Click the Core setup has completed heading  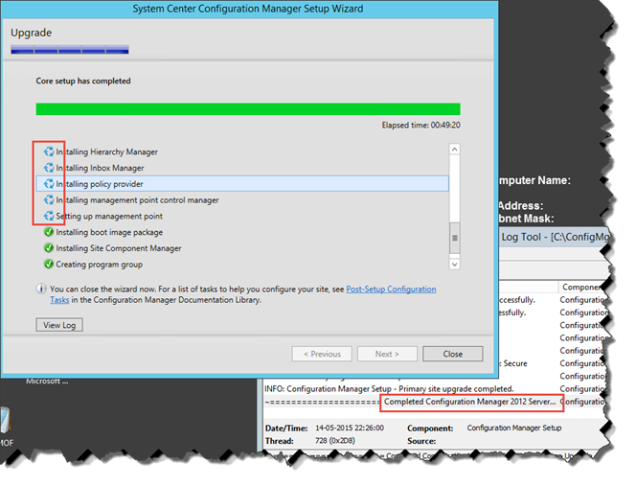(83, 81)
